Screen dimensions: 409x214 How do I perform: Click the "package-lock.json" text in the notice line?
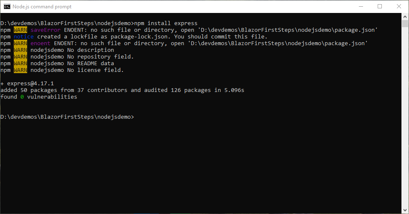click(139, 37)
